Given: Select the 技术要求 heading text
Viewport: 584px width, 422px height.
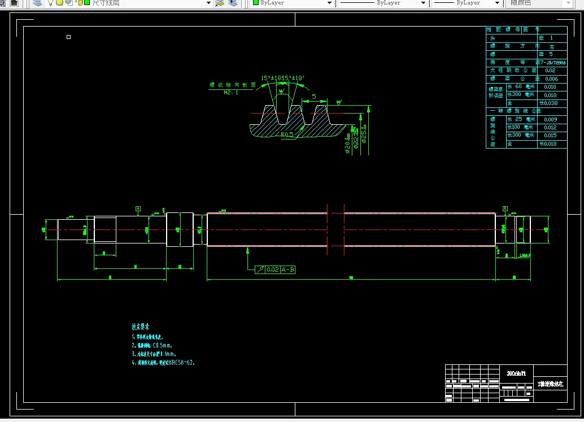Looking at the screenshot, I should click(141, 327).
